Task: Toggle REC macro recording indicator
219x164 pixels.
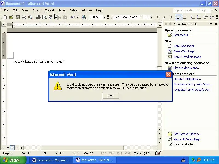Action: pyautogui.click(x=103, y=153)
